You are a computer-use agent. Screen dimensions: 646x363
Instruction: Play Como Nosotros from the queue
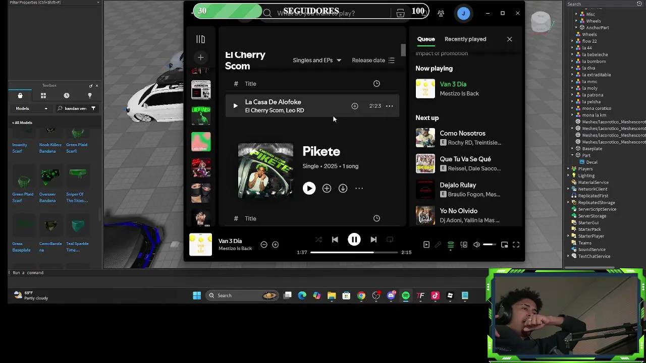pos(425,138)
